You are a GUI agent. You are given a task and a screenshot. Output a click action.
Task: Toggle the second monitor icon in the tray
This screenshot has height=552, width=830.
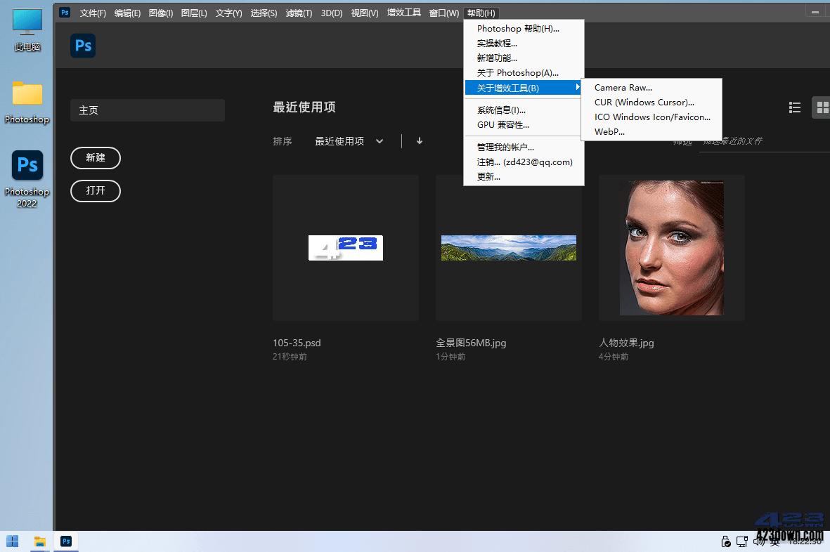[742, 541]
